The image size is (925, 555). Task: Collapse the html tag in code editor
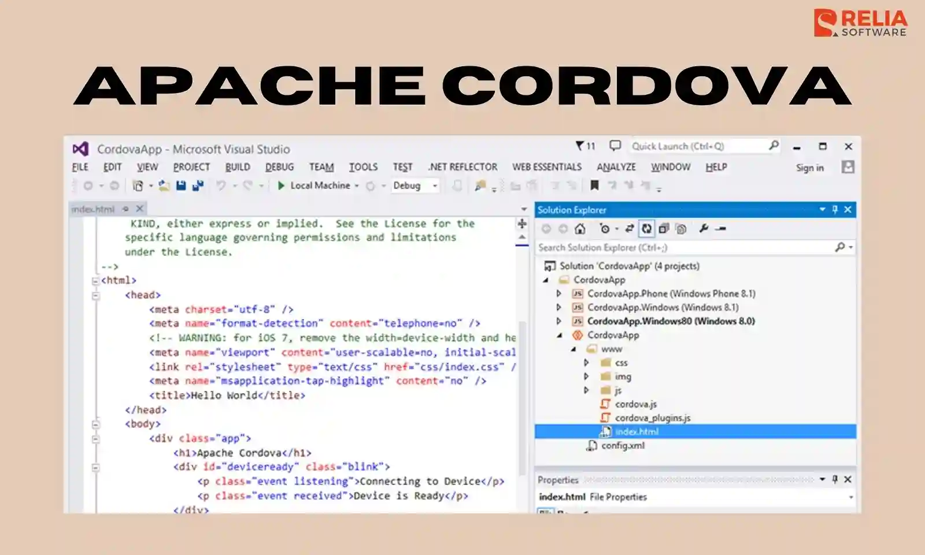[95, 281]
